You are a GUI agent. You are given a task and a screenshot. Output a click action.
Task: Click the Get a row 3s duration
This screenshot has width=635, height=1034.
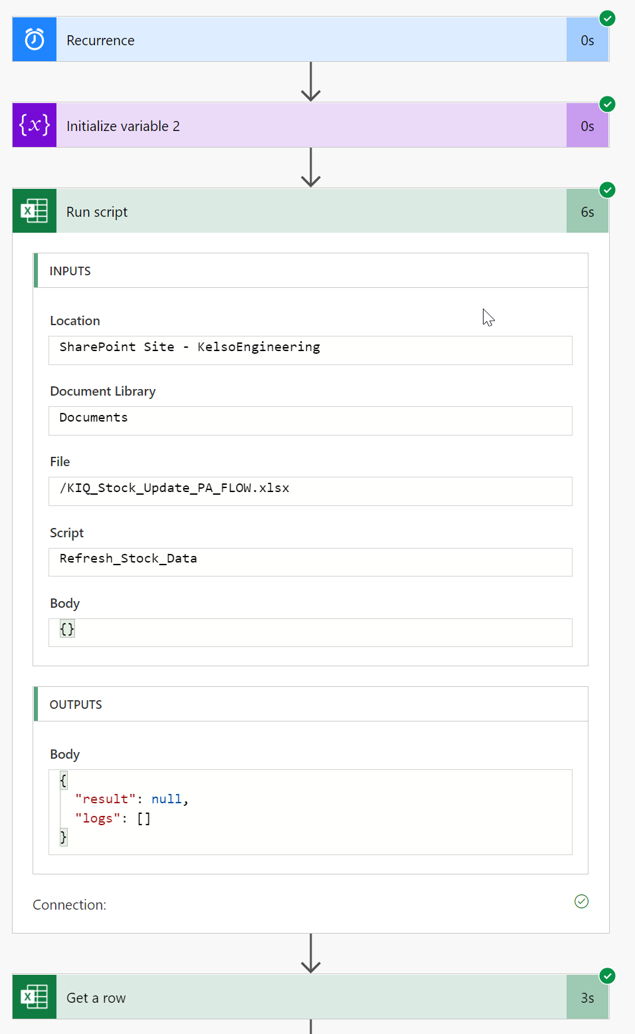tap(587, 997)
